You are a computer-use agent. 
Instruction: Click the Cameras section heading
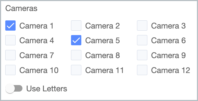[21, 8]
